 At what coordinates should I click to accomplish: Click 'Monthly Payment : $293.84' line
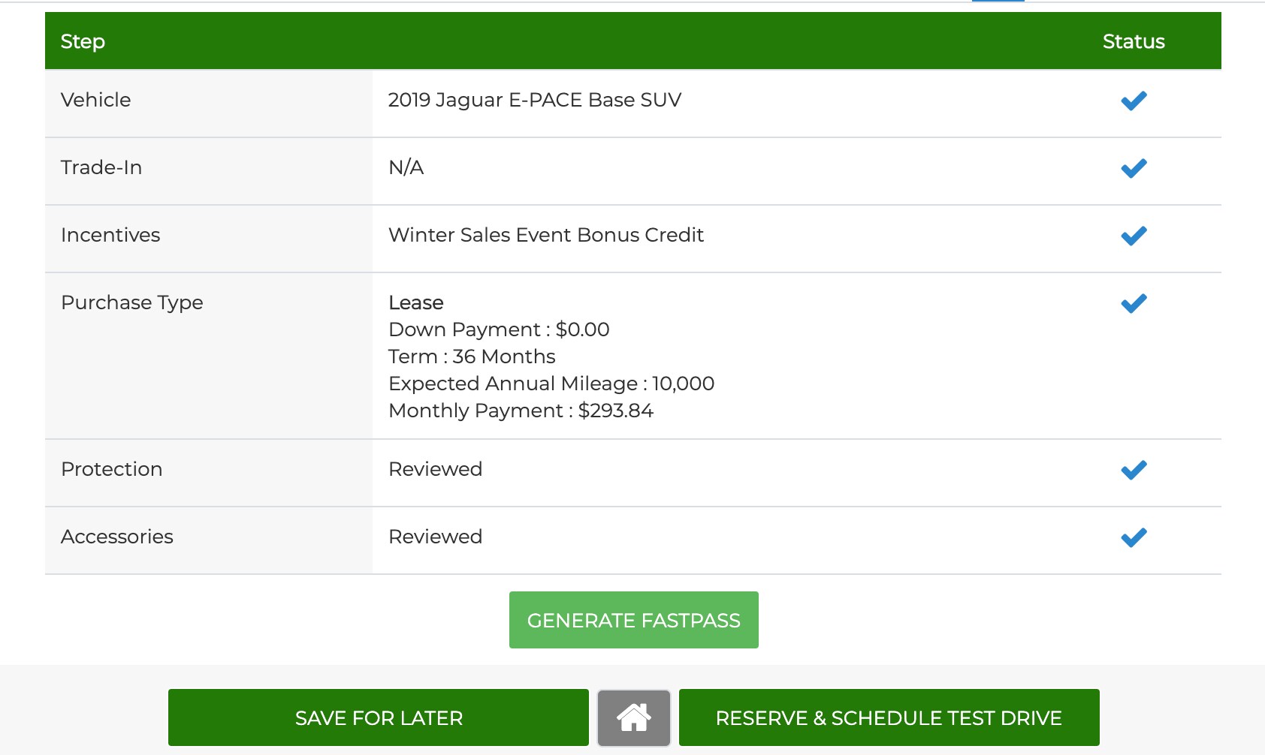click(x=521, y=411)
